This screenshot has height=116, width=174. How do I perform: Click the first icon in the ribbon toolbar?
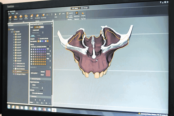[10, 17]
